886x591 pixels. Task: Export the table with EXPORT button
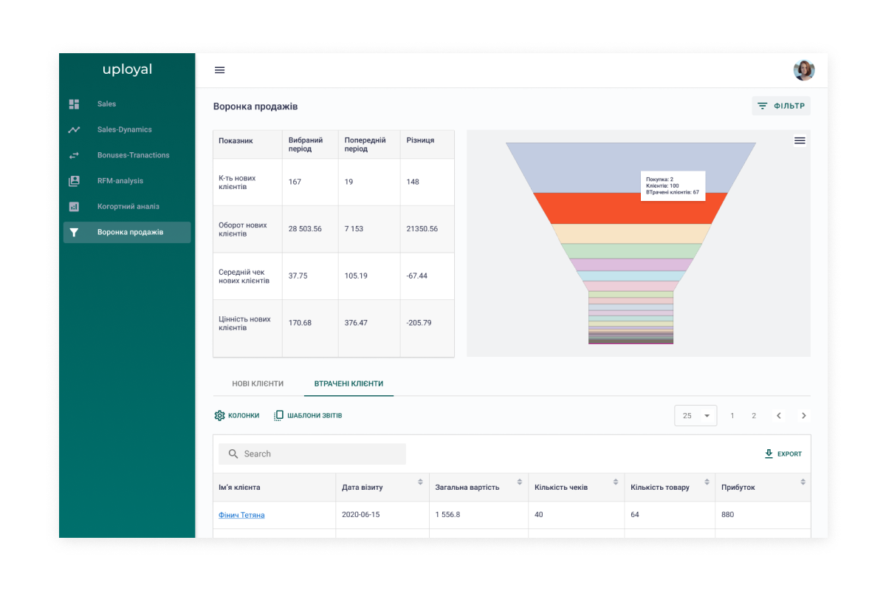click(783, 454)
